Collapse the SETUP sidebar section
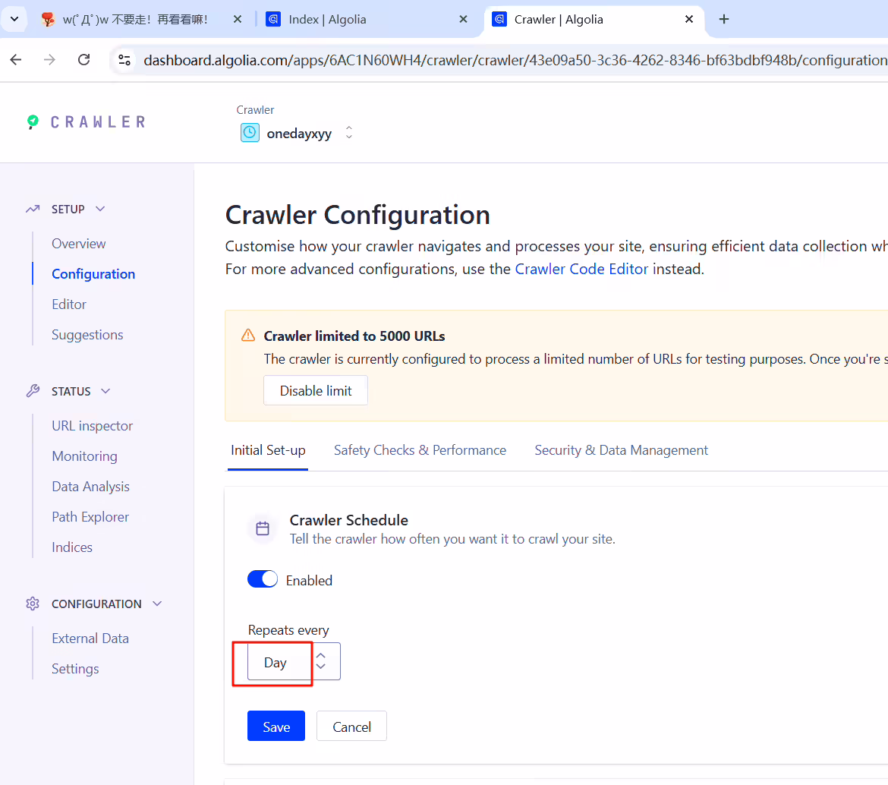This screenshot has width=888, height=785. pos(100,209)
